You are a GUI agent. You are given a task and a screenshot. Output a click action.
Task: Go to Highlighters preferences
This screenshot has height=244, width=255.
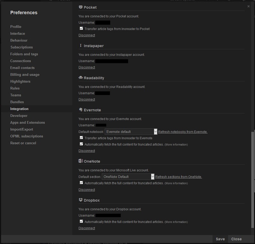click(x=20, y=82)
